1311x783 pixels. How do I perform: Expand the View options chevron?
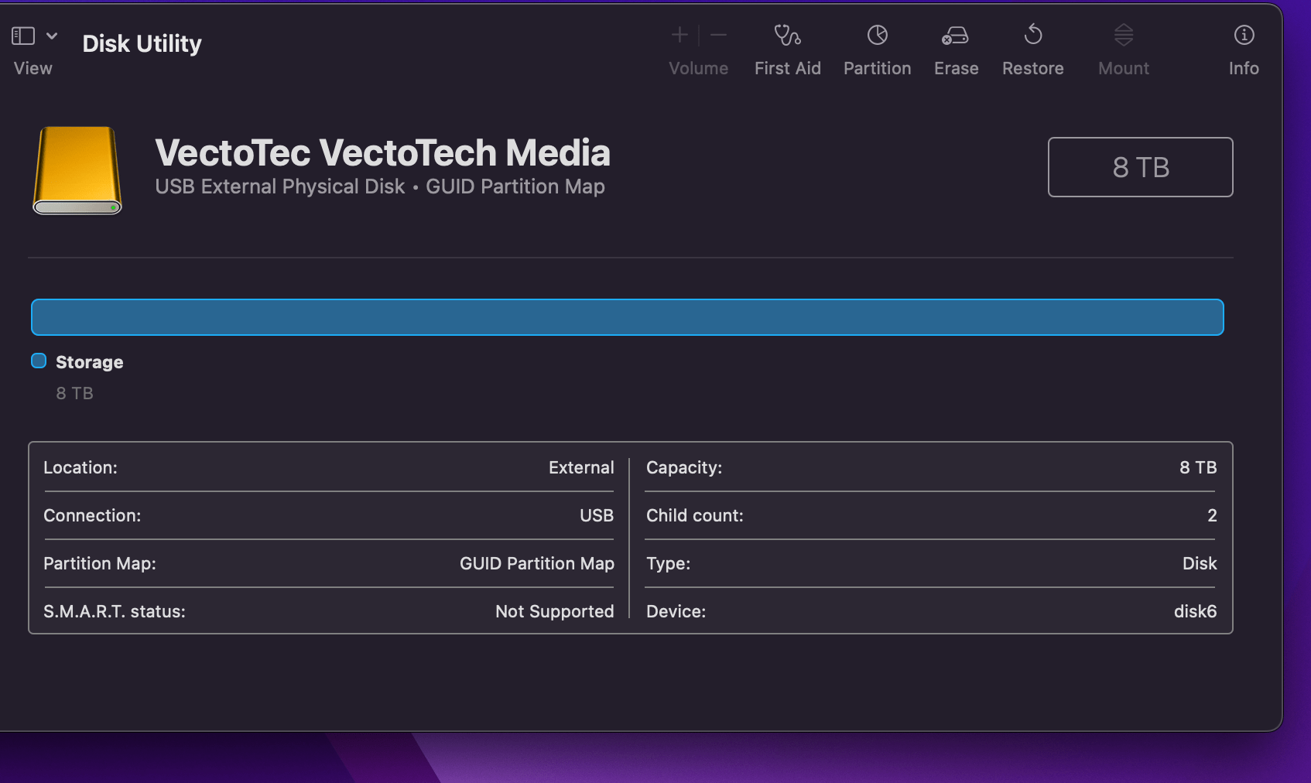pos(52,36)
